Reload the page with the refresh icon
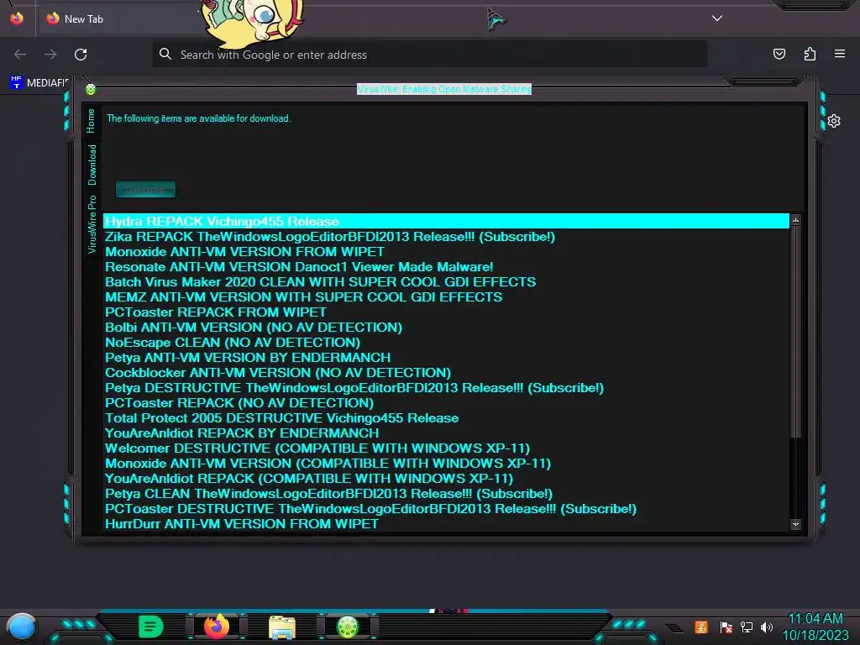The image size is (860, 645). [81, 55]
